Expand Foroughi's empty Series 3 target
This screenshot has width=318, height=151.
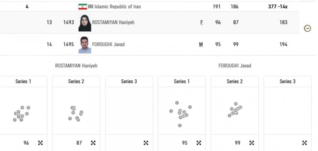[304, 143]
